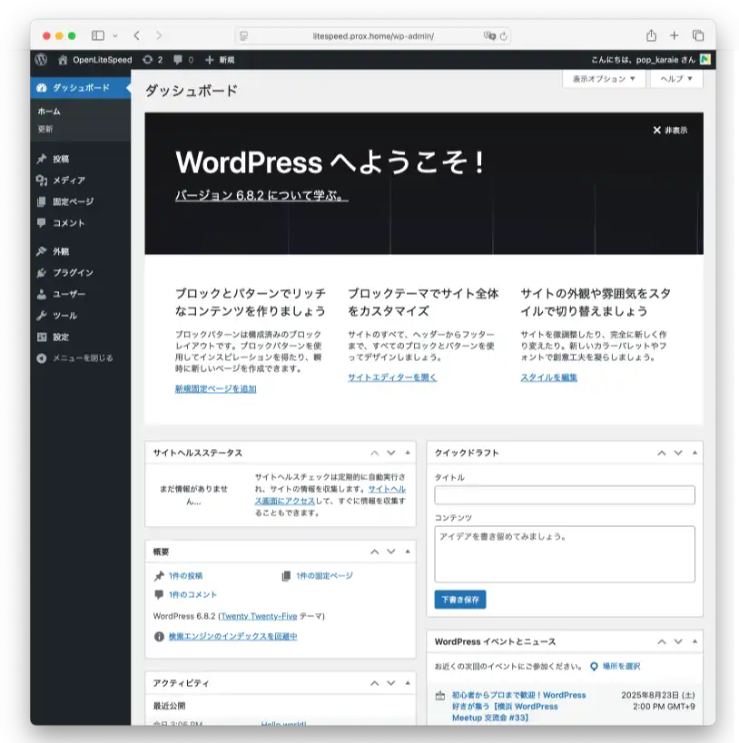Go to 更新 submenu item
Image resolution: width=739 pixels, height=743 pixels.
[x=45, y=129]
